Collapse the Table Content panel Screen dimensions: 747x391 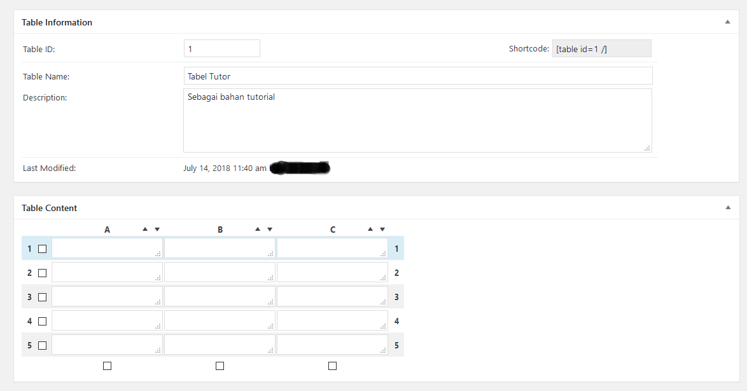coord(727,207)
